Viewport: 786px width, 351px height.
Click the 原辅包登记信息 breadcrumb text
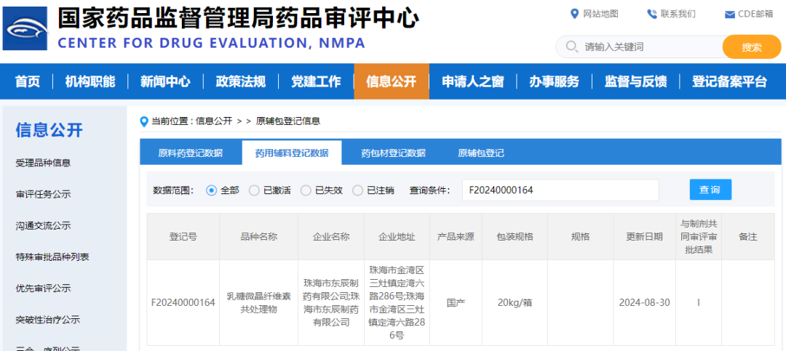pos(287,121)
